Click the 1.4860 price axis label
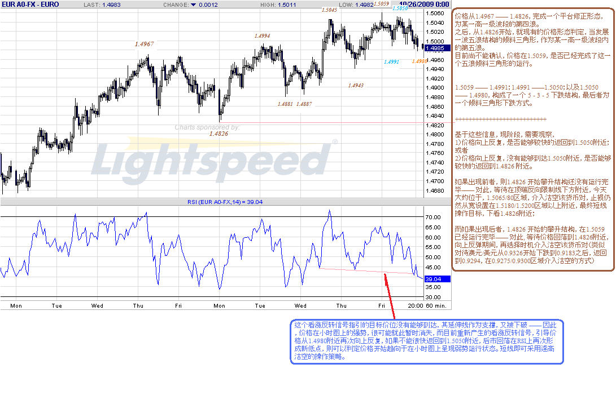 click(x=435, y=106)
